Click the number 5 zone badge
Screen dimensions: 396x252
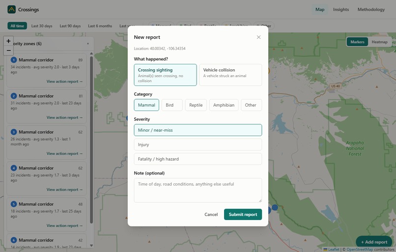(14, 204)
